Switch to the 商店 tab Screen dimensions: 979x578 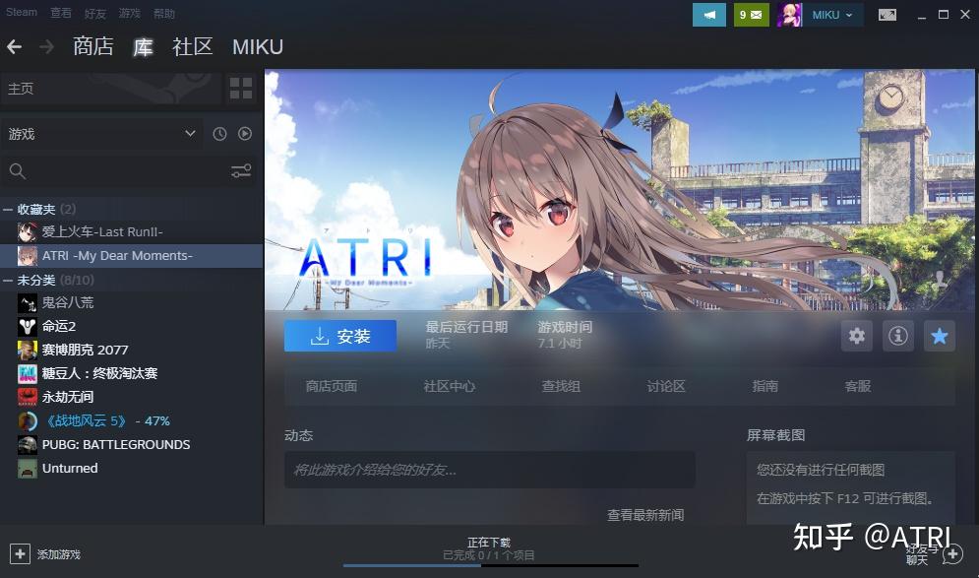pyautogui.click(x=93, y=46)
